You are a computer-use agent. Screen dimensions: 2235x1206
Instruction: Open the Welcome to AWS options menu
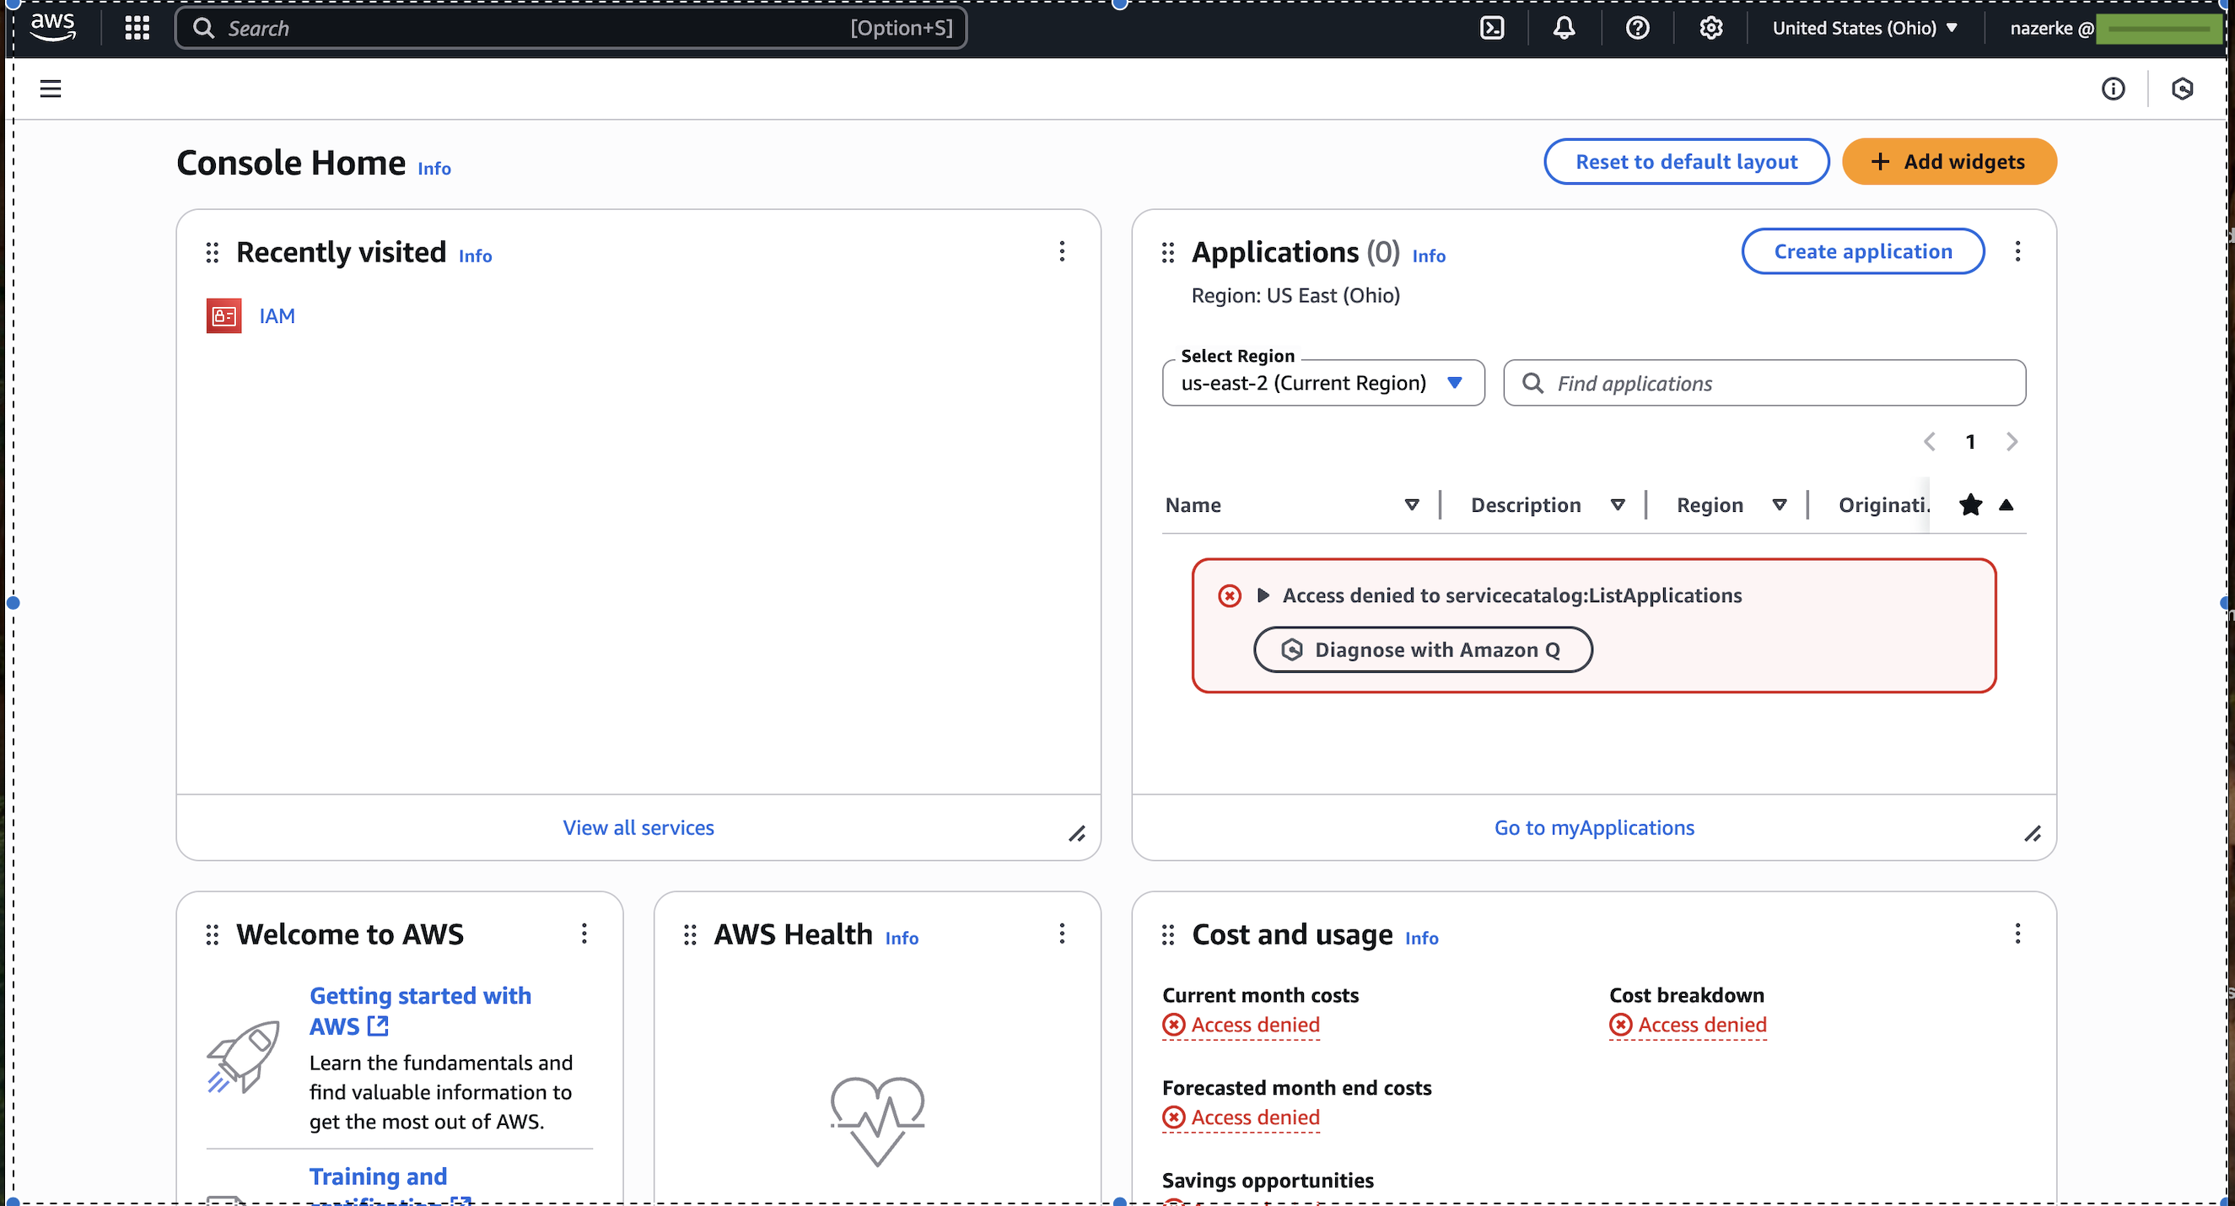(584, 934)
